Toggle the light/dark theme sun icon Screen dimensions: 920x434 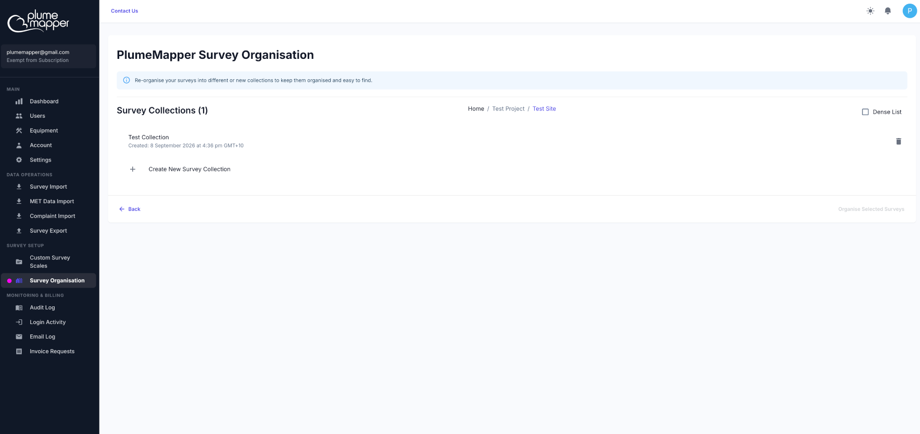[x=870, y=11]
